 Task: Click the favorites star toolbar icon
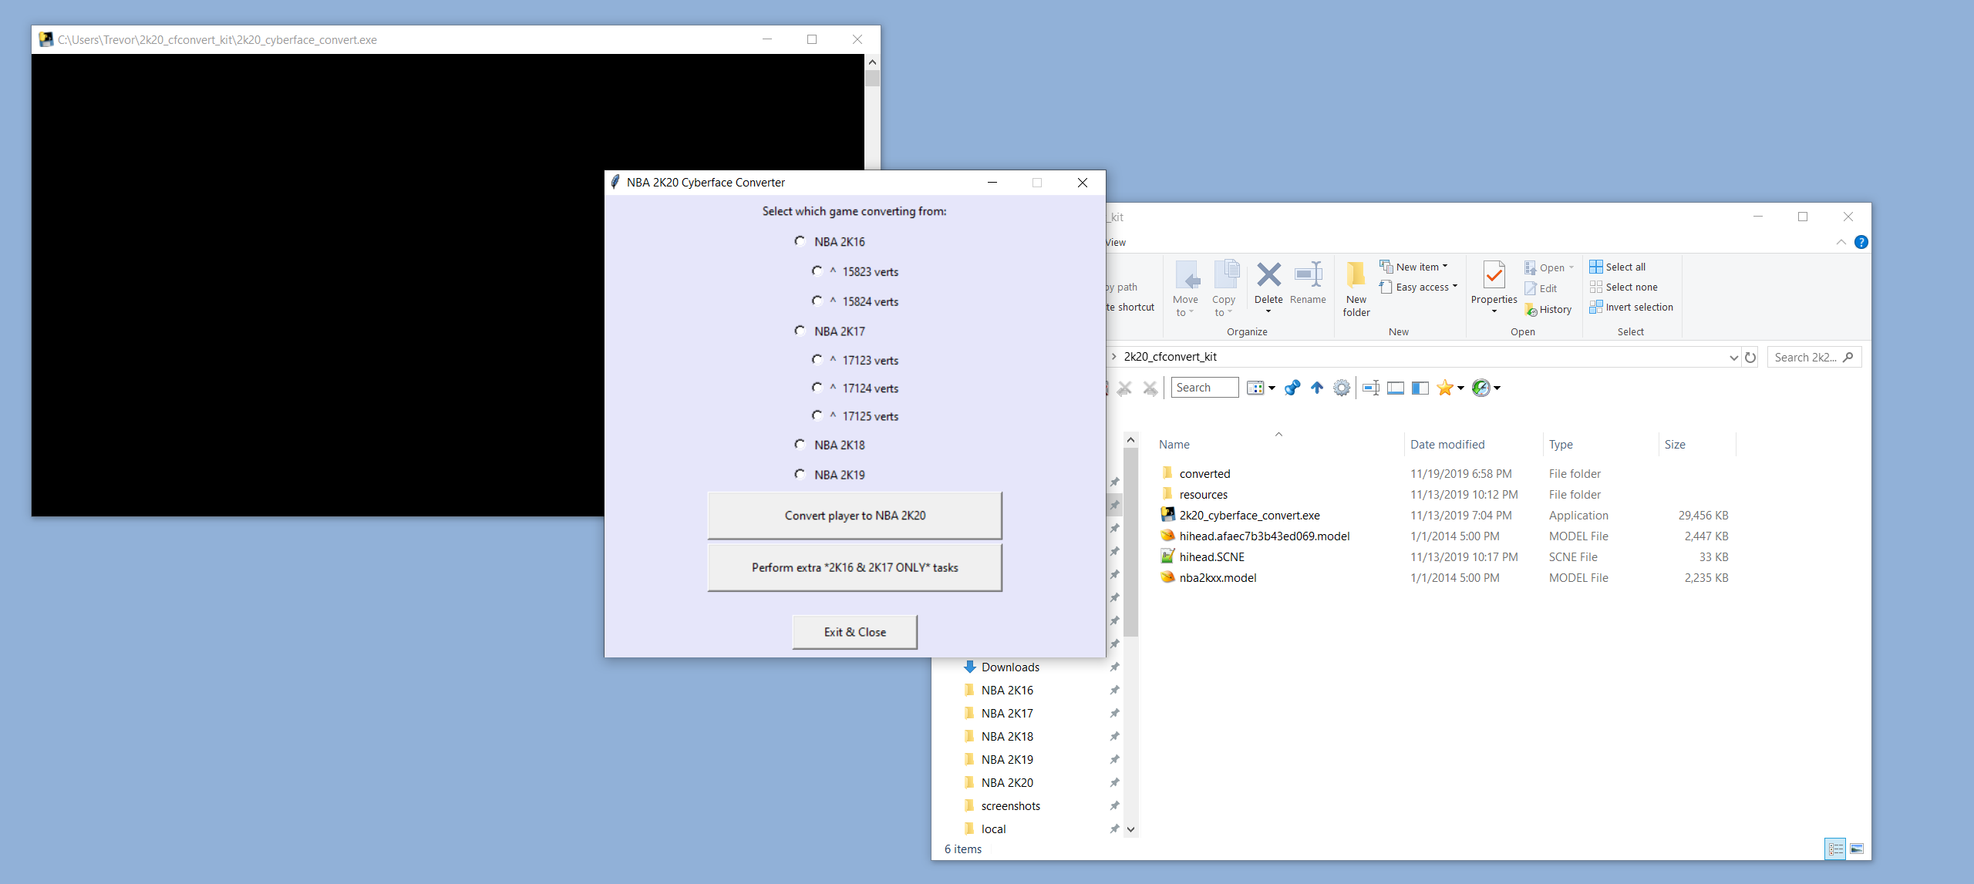[x=1445, y=388]
